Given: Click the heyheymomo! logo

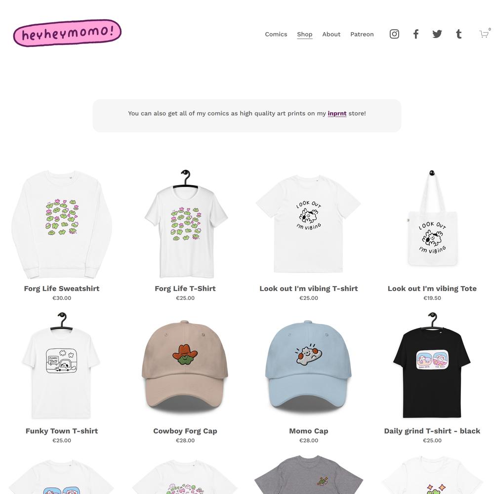Looking at the screenshot, I should 67,34.
